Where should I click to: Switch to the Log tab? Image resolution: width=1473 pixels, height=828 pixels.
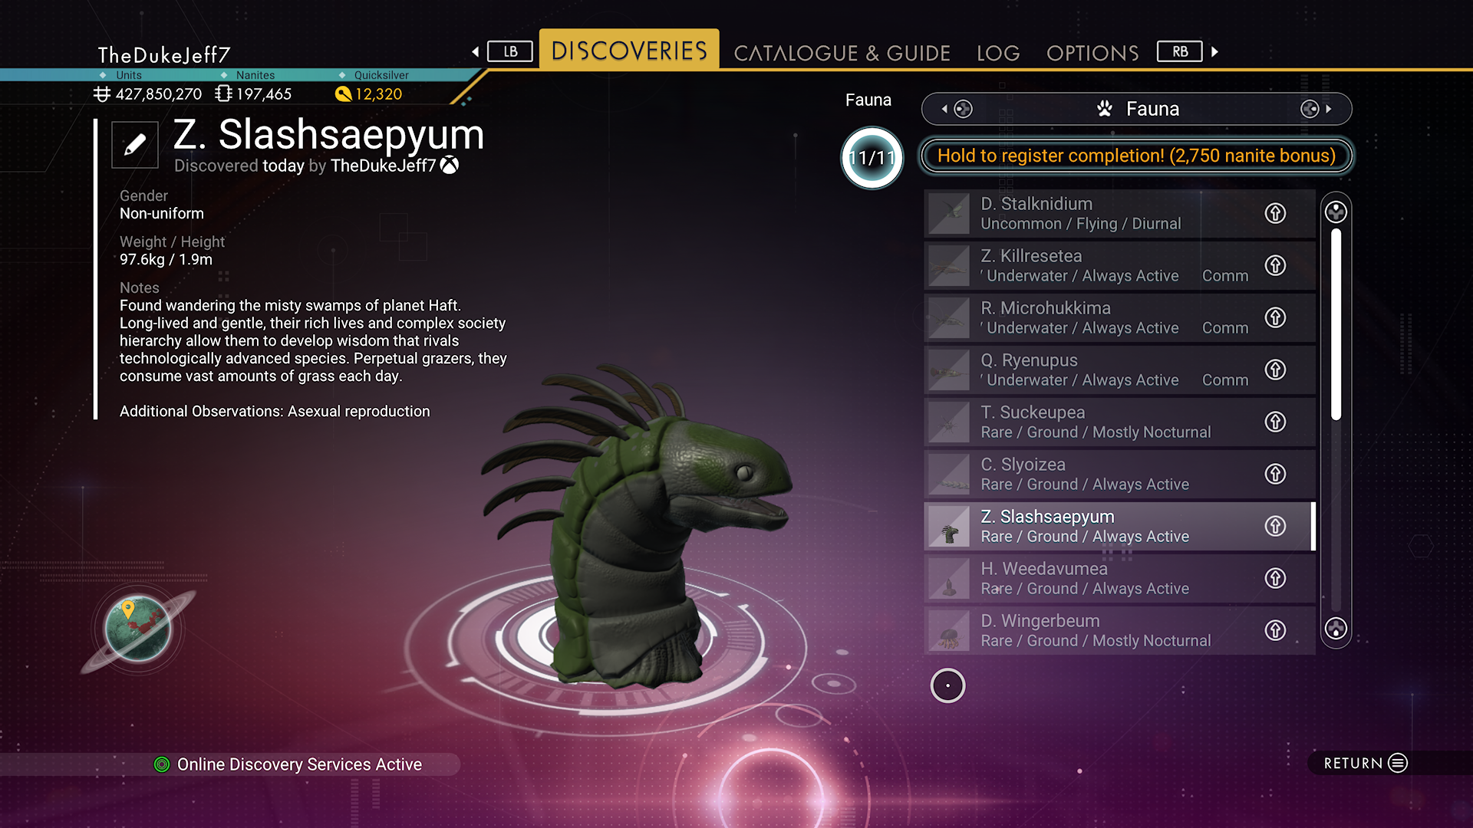click(x=998, y=53)
